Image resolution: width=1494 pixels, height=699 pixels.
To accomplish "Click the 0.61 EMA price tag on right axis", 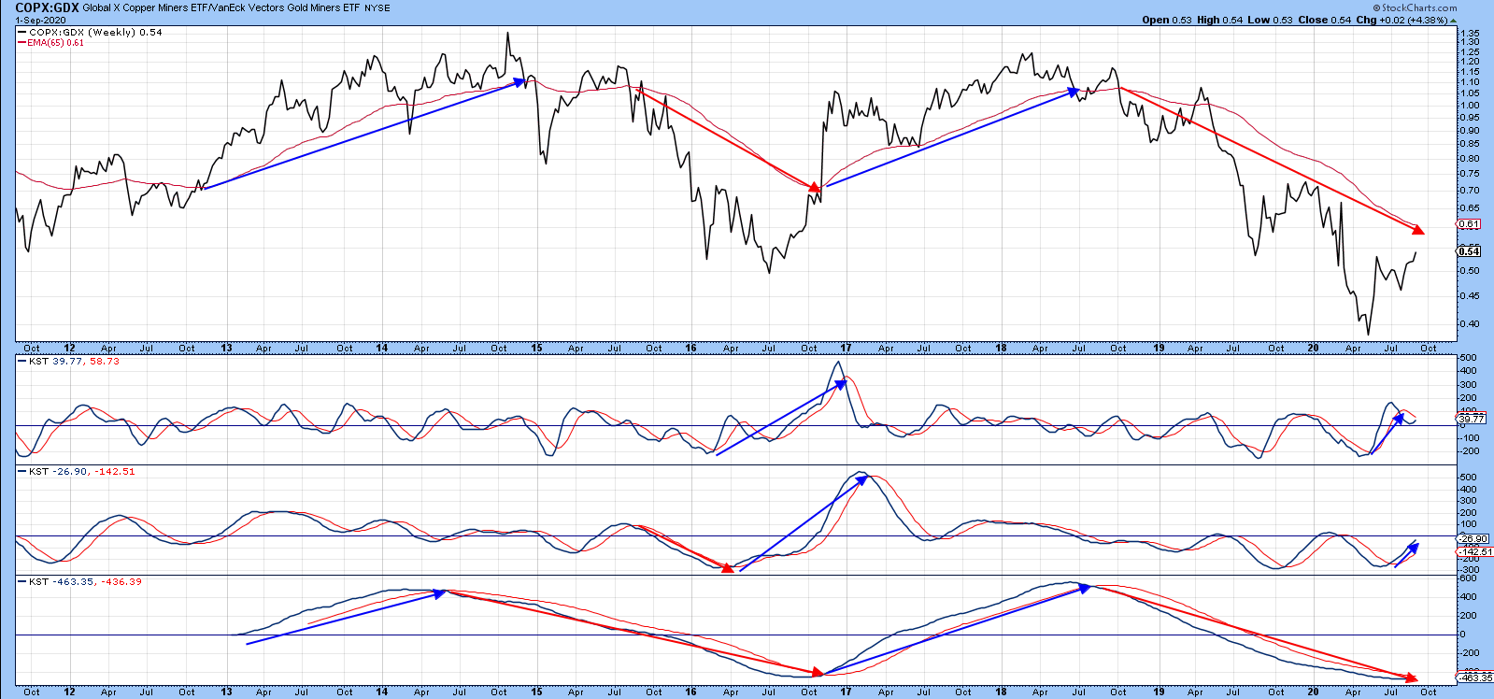I will click(1469, 224).
